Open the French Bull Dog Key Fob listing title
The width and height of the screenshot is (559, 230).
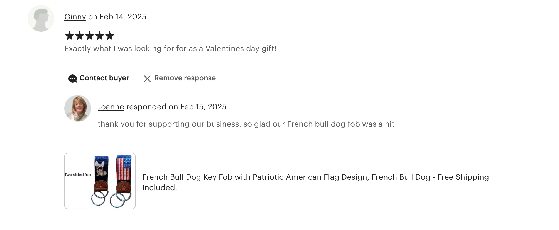point(315,182)
